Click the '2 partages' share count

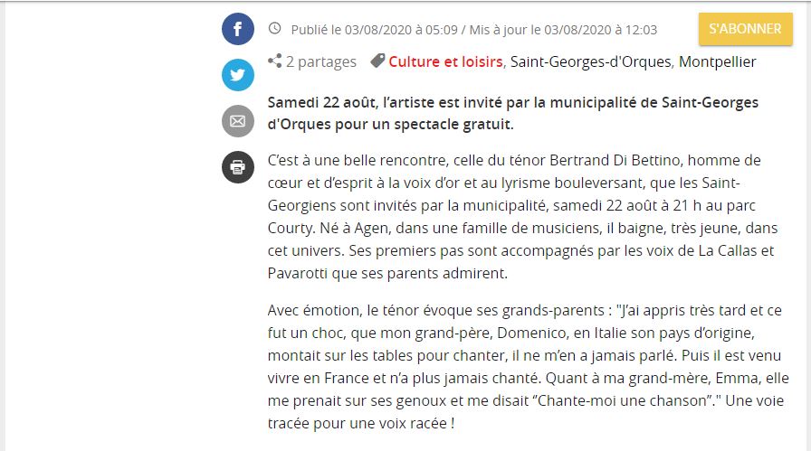click(x=321, y=61)
